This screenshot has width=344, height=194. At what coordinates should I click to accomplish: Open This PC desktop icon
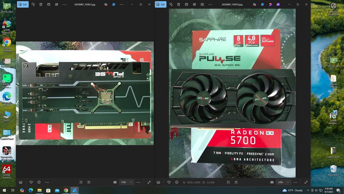[x=7, y=116]
